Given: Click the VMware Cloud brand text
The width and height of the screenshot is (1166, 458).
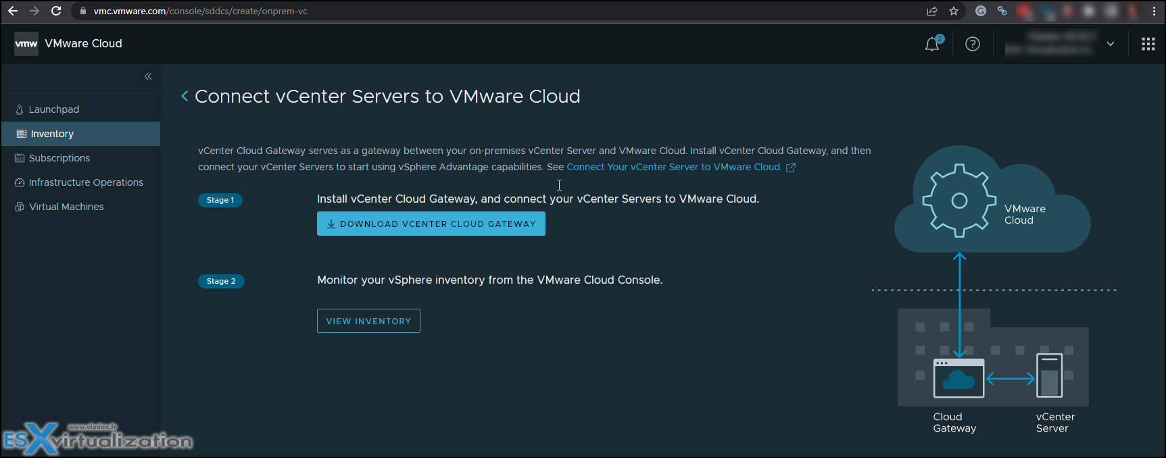Looking at the screenshot, I should pyautogui.click(x=84, y=43).
